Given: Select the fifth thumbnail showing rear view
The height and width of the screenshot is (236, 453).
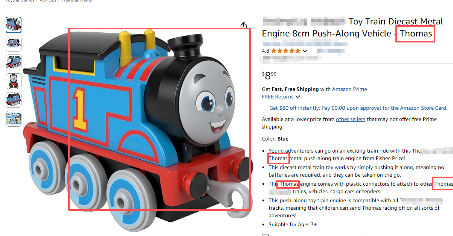Looking at the screenshot, I should pos(14,100).
